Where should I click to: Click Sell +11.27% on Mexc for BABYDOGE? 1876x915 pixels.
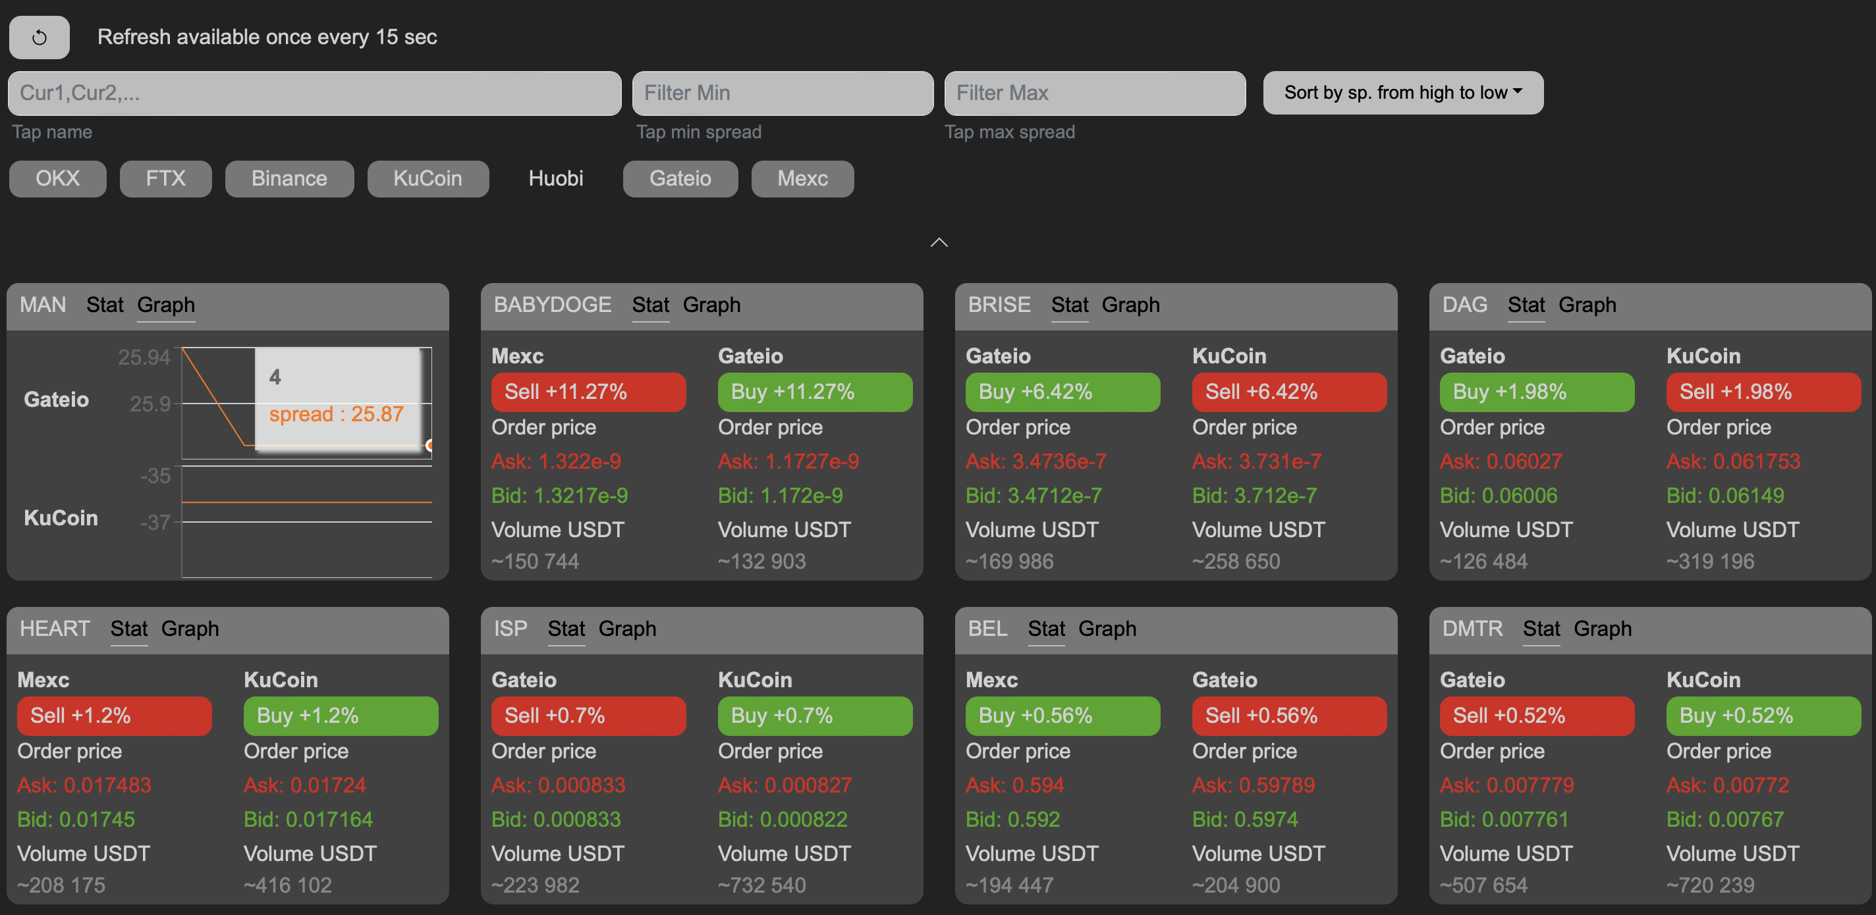point(588,392)
